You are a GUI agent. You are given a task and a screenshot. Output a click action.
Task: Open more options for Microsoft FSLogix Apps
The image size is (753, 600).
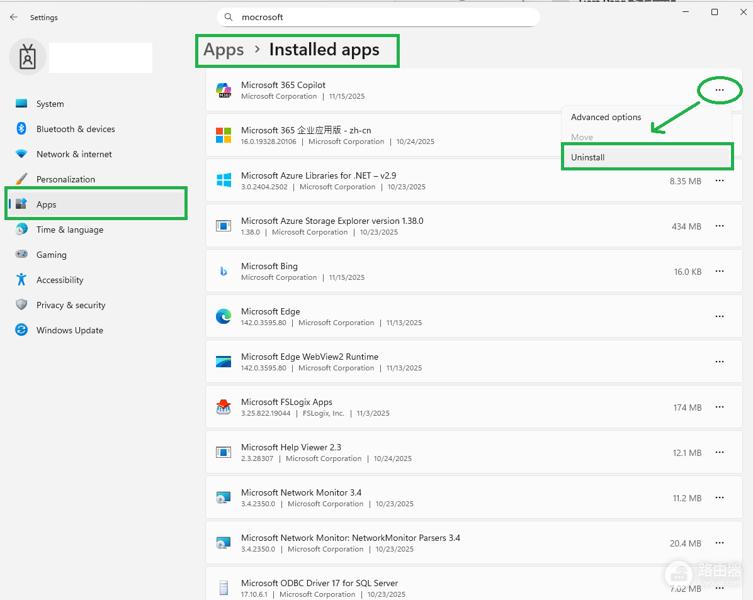pos(720,407)
